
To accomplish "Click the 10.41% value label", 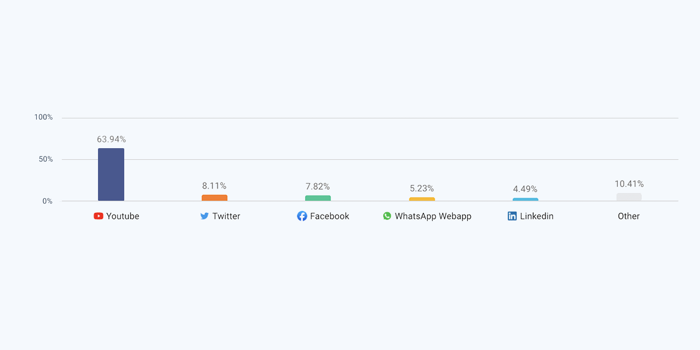I will coord(629,184).
